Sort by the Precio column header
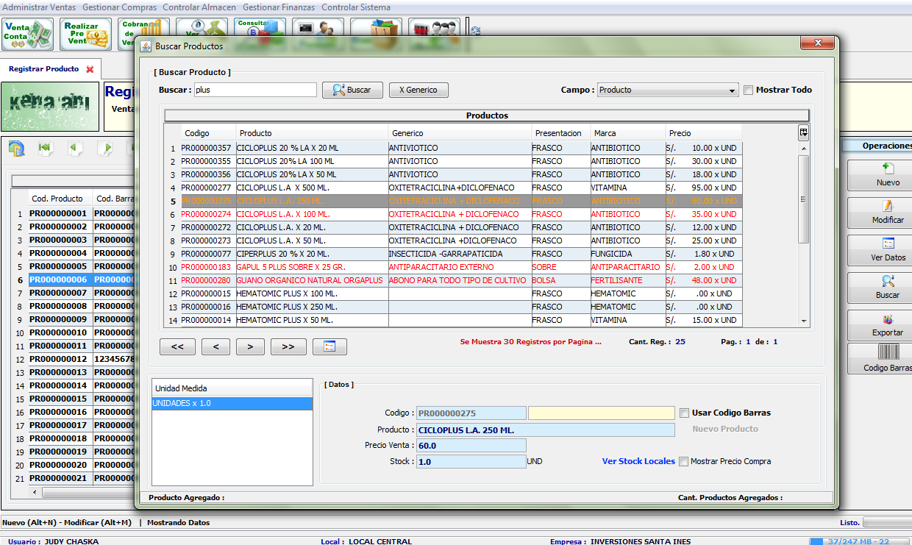This screenshot has width=912, height=545. pos(703,133)
